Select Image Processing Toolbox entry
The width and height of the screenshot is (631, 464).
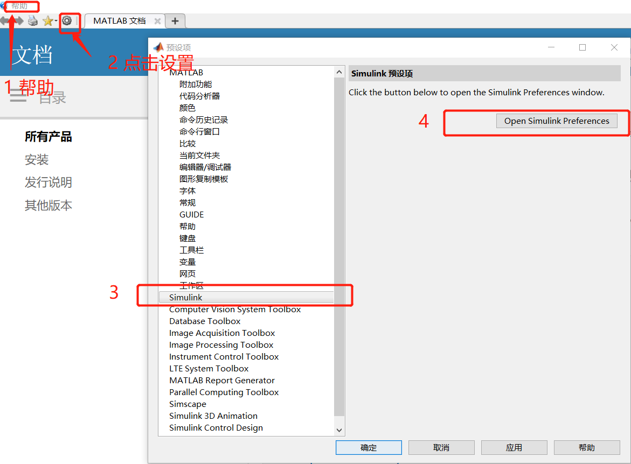(221, 345)
